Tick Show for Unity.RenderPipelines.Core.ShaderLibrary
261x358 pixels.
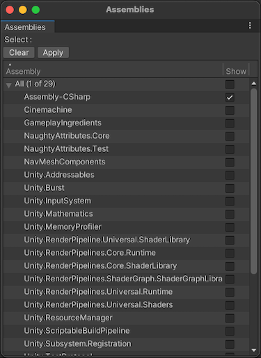[230, 266]
